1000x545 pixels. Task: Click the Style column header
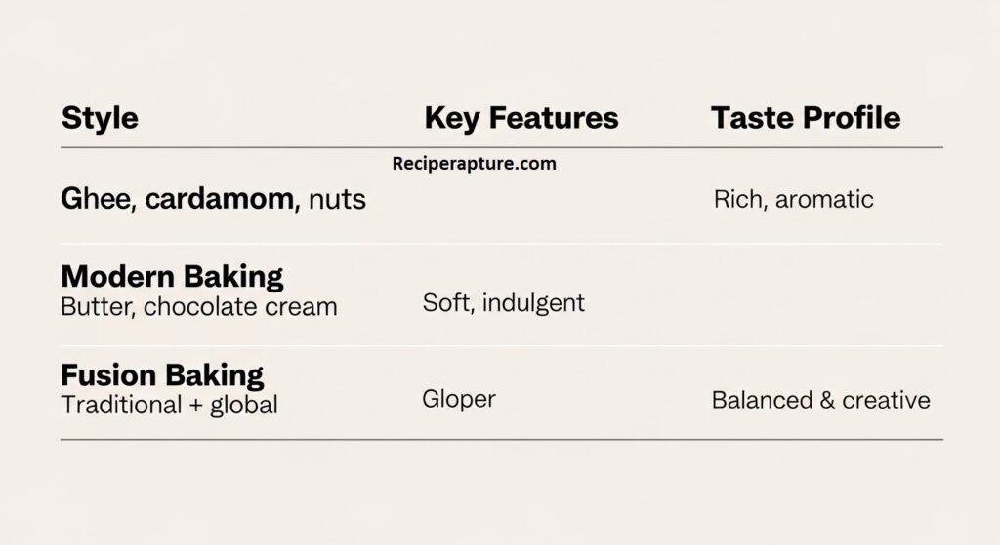[x=100, y=119]
